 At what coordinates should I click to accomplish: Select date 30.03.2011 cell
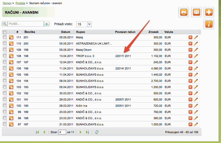[x=66, y=93]
